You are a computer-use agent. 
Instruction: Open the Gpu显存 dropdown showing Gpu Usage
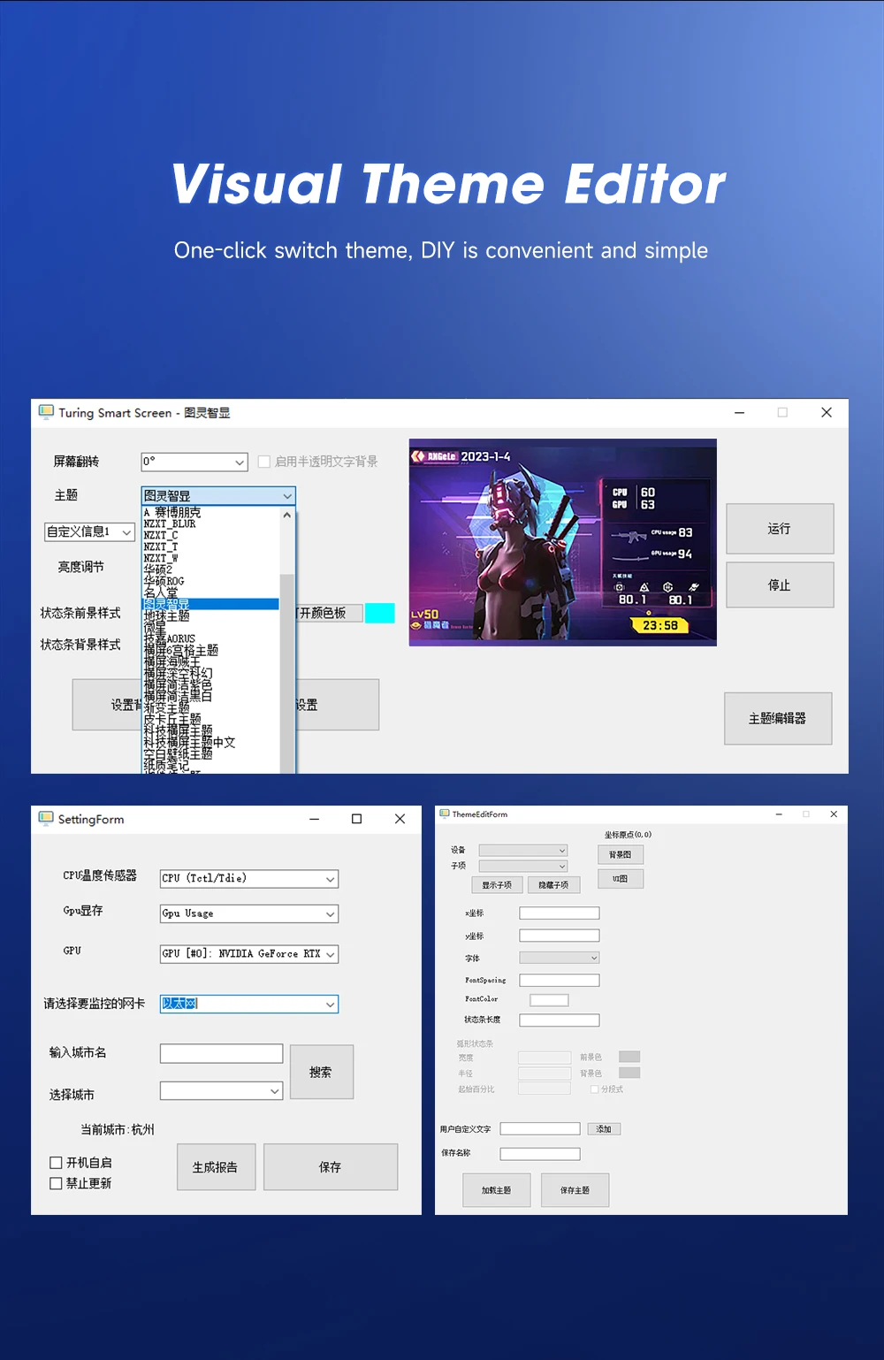249,913
